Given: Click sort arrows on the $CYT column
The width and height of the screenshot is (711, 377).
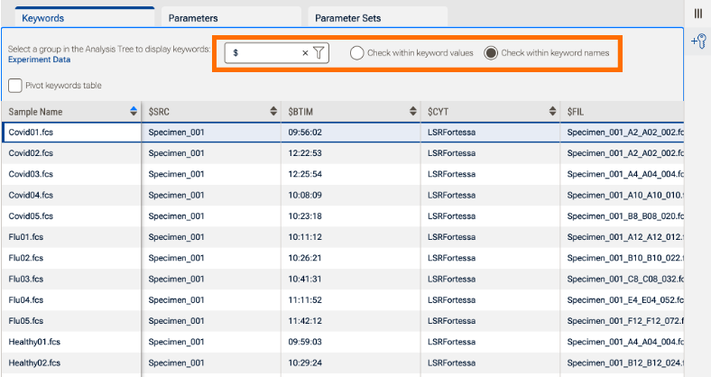Looking at the screenshot, I should click(x=552, y=111).
